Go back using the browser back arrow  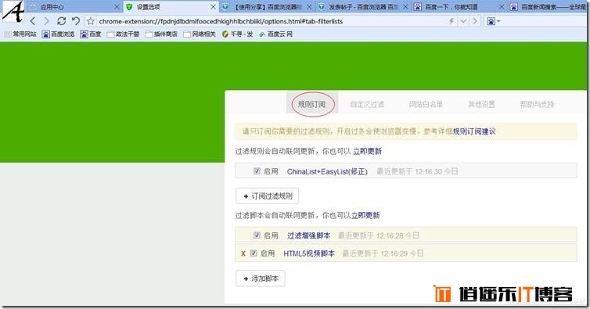pyautogui.click(x=33, y=21)
